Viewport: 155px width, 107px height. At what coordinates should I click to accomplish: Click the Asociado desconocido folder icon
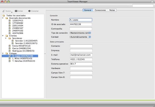coord(7,18)
